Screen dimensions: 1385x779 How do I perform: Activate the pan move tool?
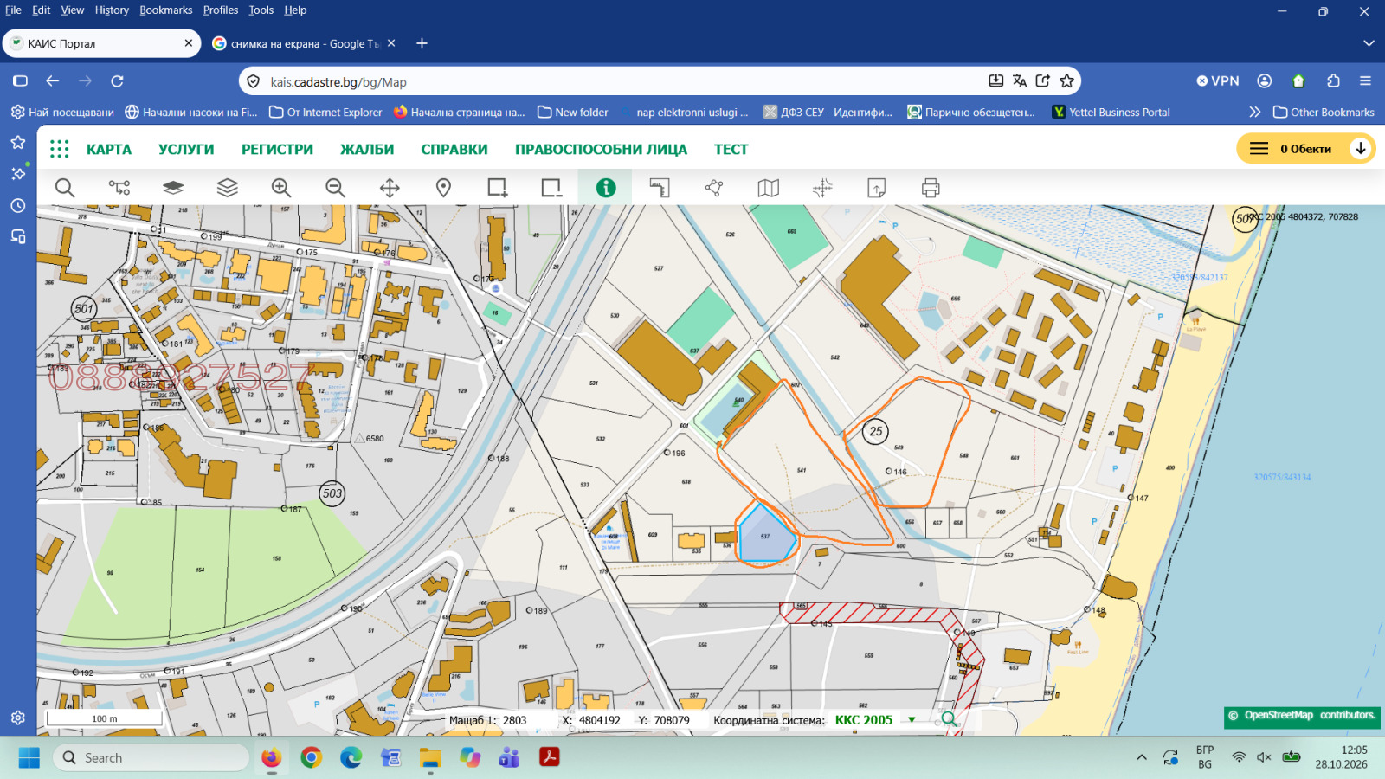tap(390, 188)
